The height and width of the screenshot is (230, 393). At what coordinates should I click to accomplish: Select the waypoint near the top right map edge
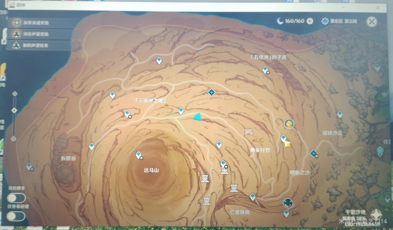click(377, 67)
